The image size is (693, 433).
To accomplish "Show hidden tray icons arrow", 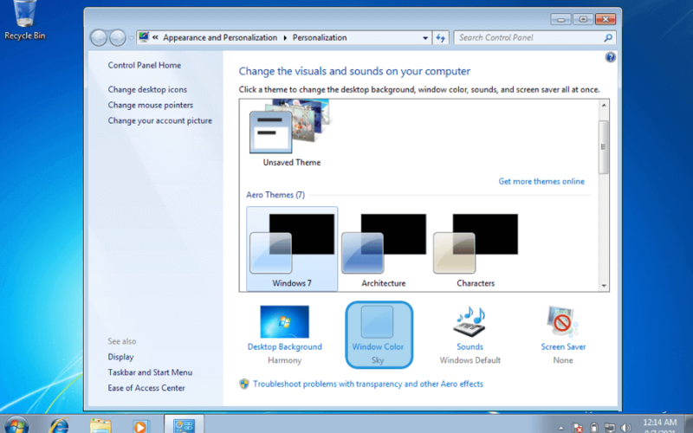I will [560, 428].
